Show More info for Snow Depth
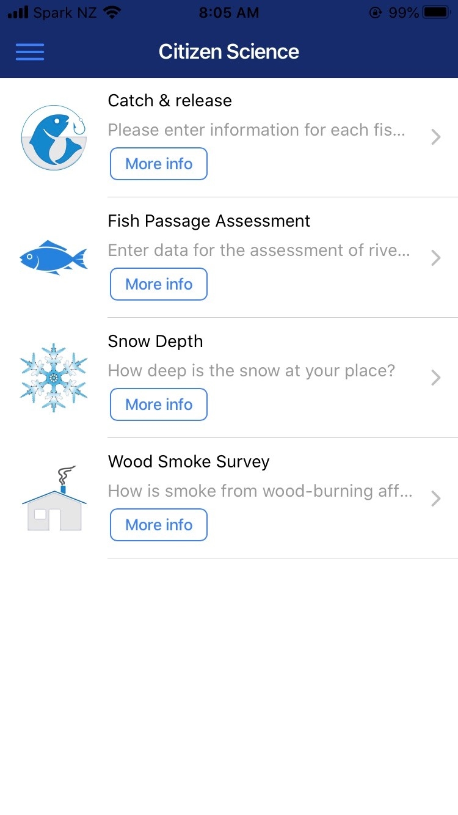This screenshot has height=815, width=458. (159, 404)
